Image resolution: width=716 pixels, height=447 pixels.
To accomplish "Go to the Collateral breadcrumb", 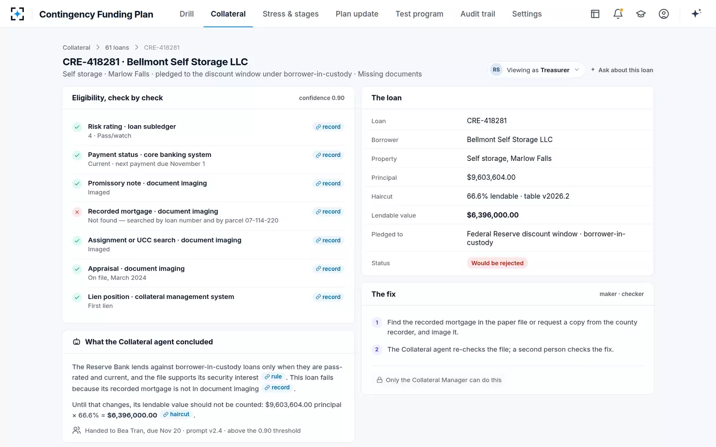I will pyautogui.click(x=77, y=48).
